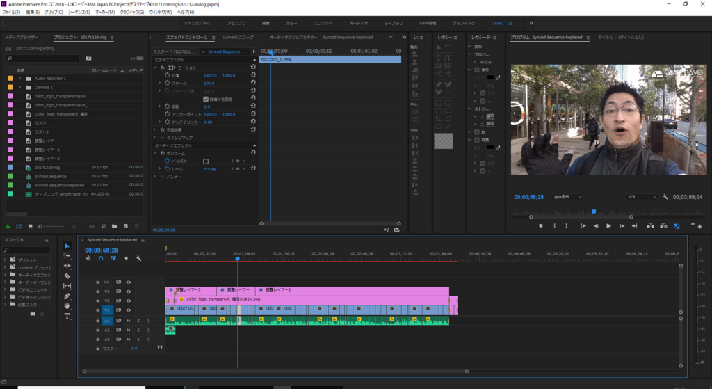Click the Program monitor playhead marker

(x=594, y=212)
